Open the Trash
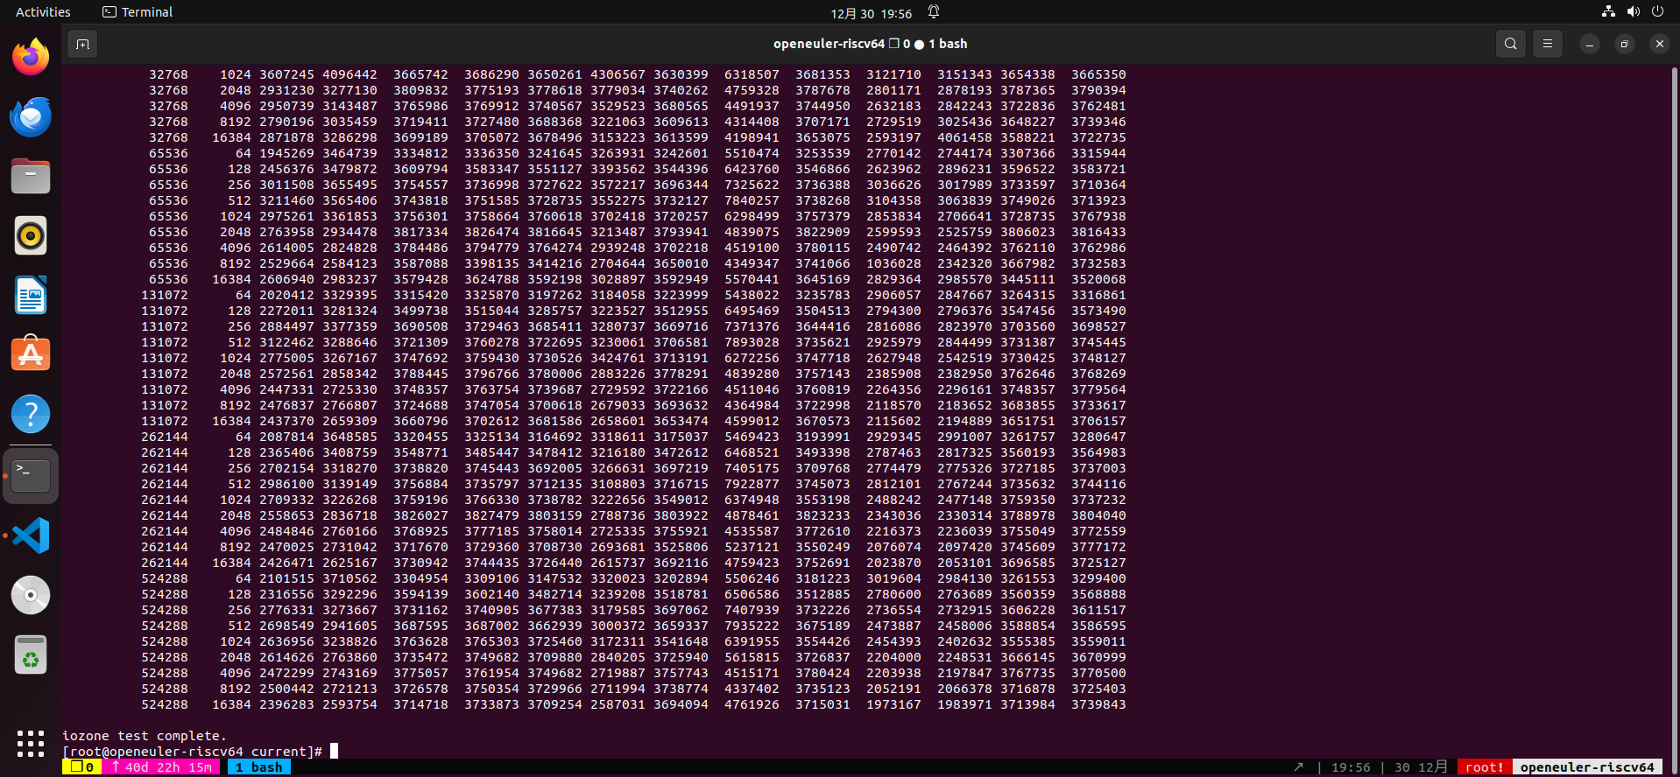This screenshot has height=777, width=1680. click(x=31, y=654)
